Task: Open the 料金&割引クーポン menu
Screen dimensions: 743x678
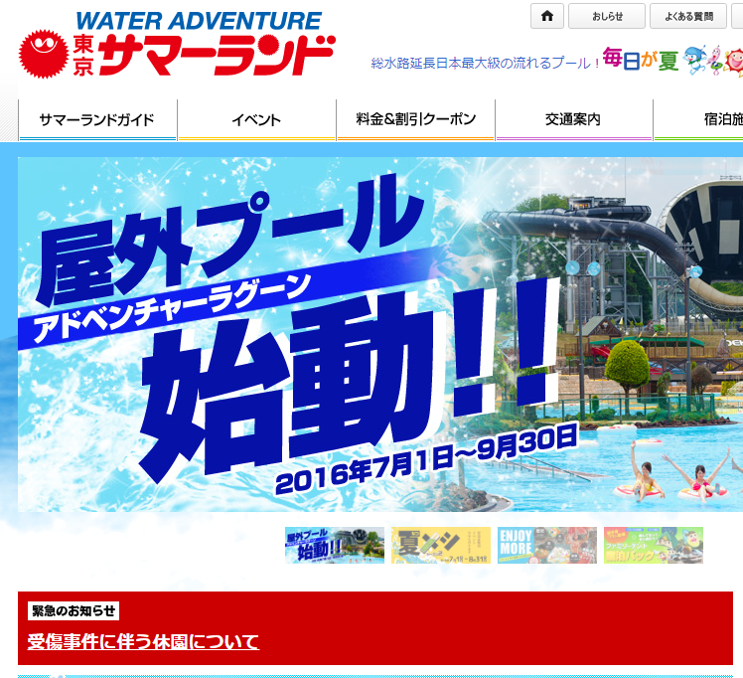Action: pos(415,120)
